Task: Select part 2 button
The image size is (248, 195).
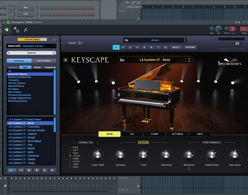Action: tap(123, 47)
